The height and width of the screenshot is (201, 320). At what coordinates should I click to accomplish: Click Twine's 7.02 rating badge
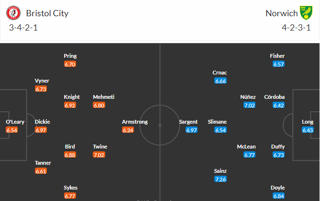coord(99,155)
